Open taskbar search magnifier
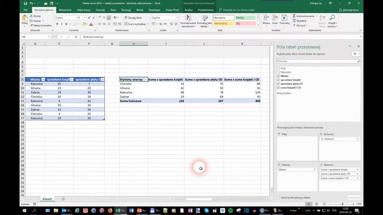 point(35,210)
